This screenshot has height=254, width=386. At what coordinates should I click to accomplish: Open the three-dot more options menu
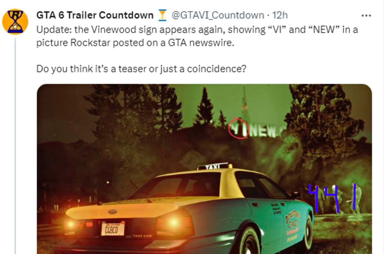(x=366, y=16)
